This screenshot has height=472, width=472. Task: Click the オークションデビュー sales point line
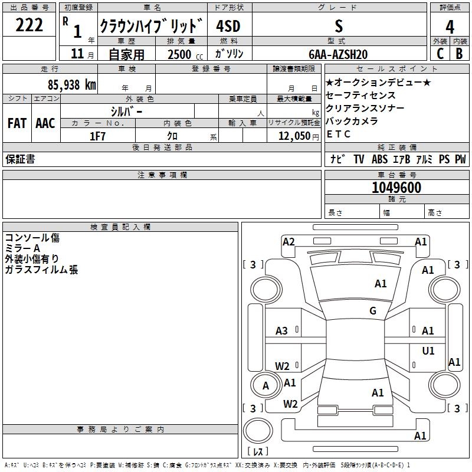(378, 82)
